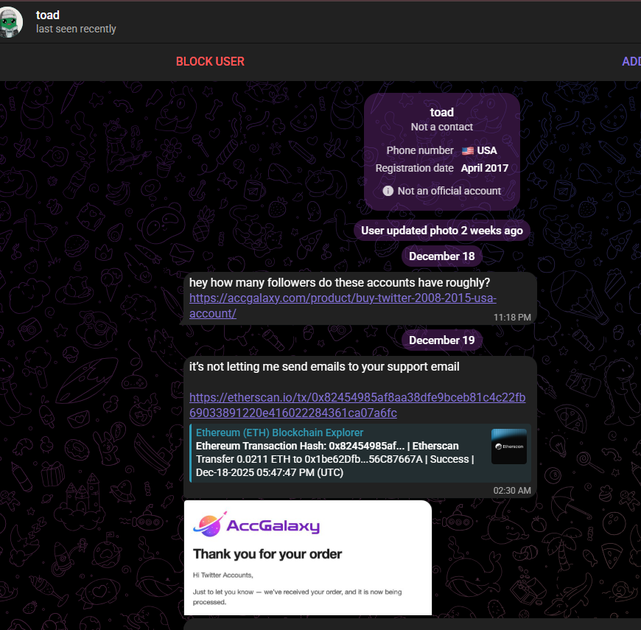This screenshot has height=630, width=641.
Task: Open the Ethereum (ETH) Blockchain Explorer preview title
Action: coord(280,433)
